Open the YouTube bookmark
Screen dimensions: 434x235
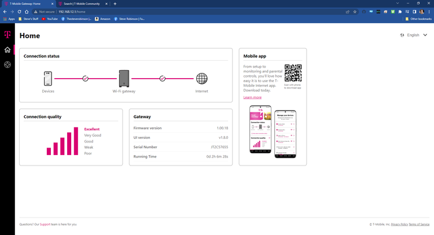tap(50, 19)
